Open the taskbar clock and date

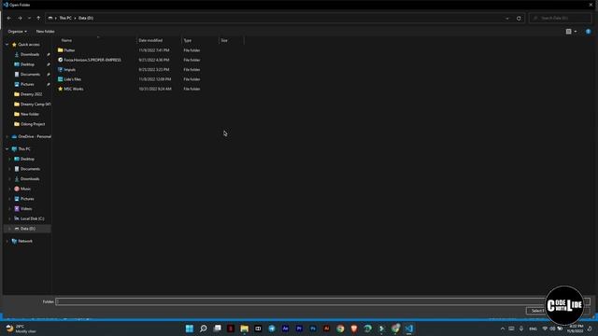coord(576,329)
